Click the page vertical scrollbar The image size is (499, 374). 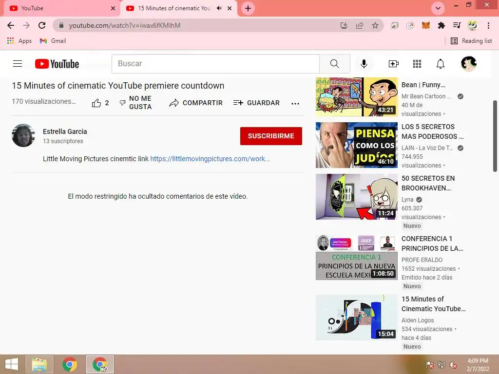pos(495,136)
